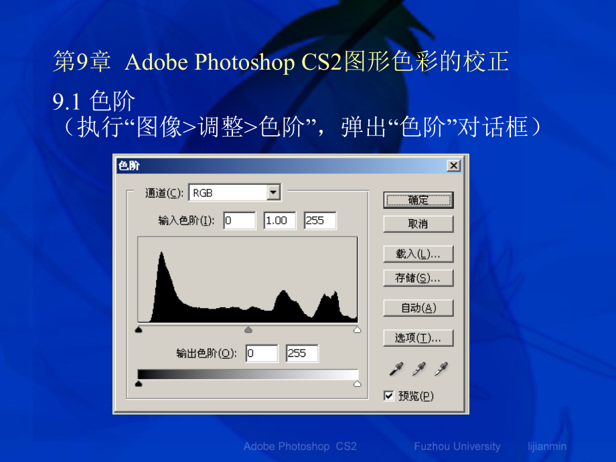This screenshot has width=616, height=462.
Task: Click the 存储(S) save button
Action: pyautogui.click(x=418, y=277)
